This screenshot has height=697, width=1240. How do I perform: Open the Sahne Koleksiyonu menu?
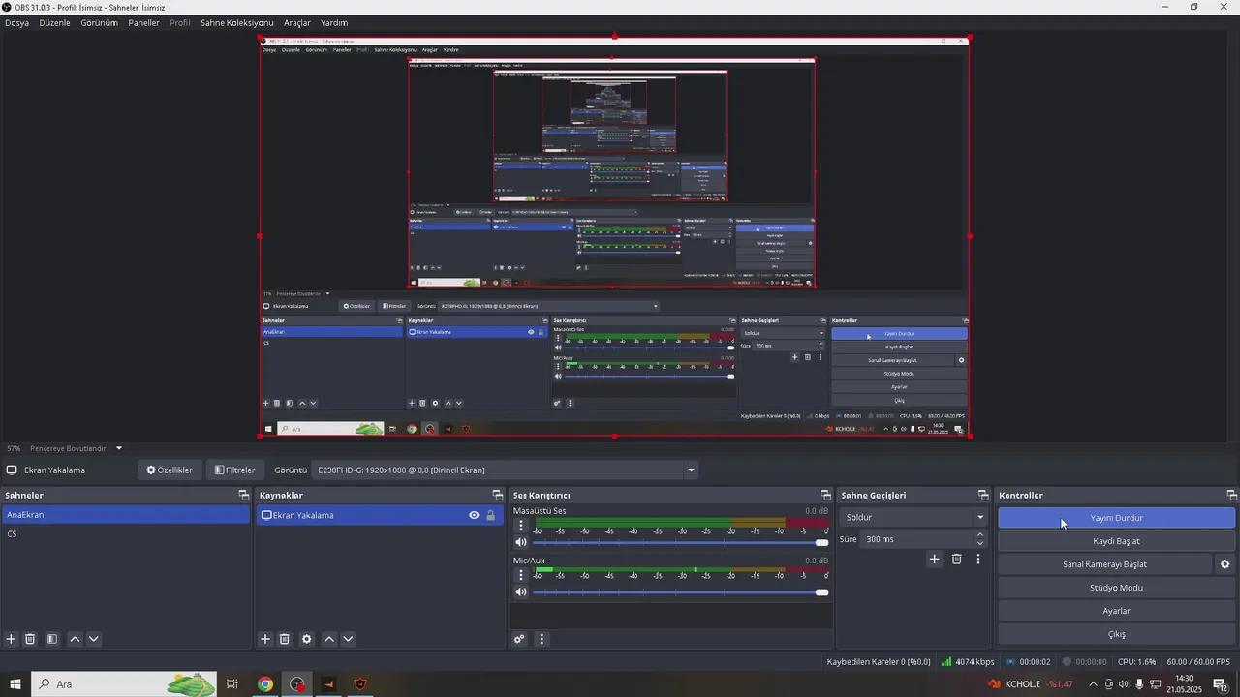pyautogui.click(x=236, y=22)
